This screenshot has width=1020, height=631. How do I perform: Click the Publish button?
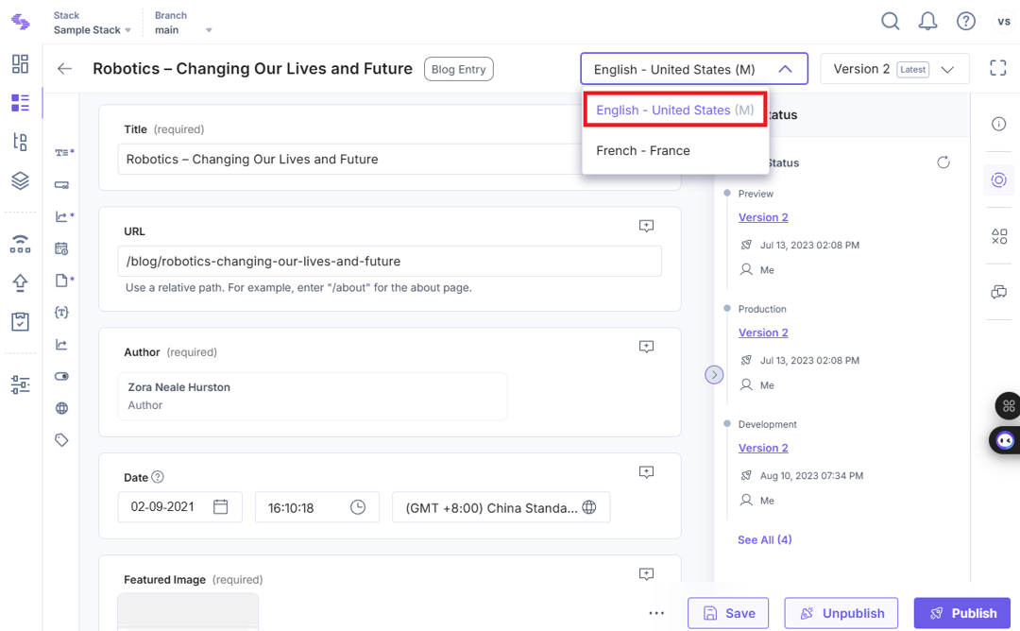coord(962,613)
